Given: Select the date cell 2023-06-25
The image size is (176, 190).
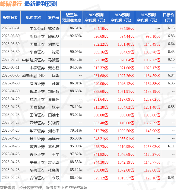Looking at the screenshot, I should (11, 60).
